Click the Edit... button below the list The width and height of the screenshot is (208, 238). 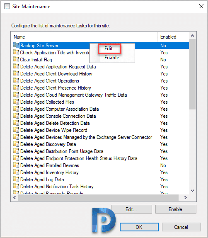(131, 209)
